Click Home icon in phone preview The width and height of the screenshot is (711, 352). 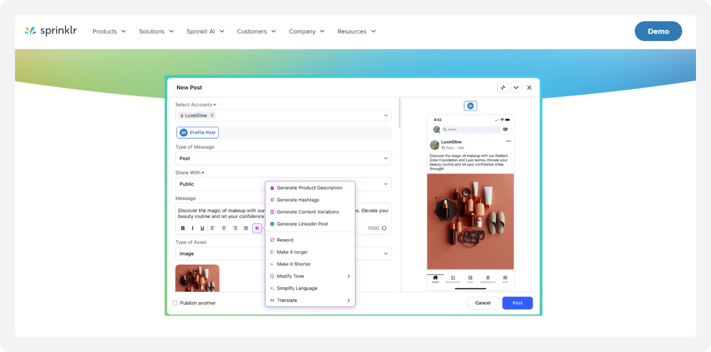(x=435, y=279)
